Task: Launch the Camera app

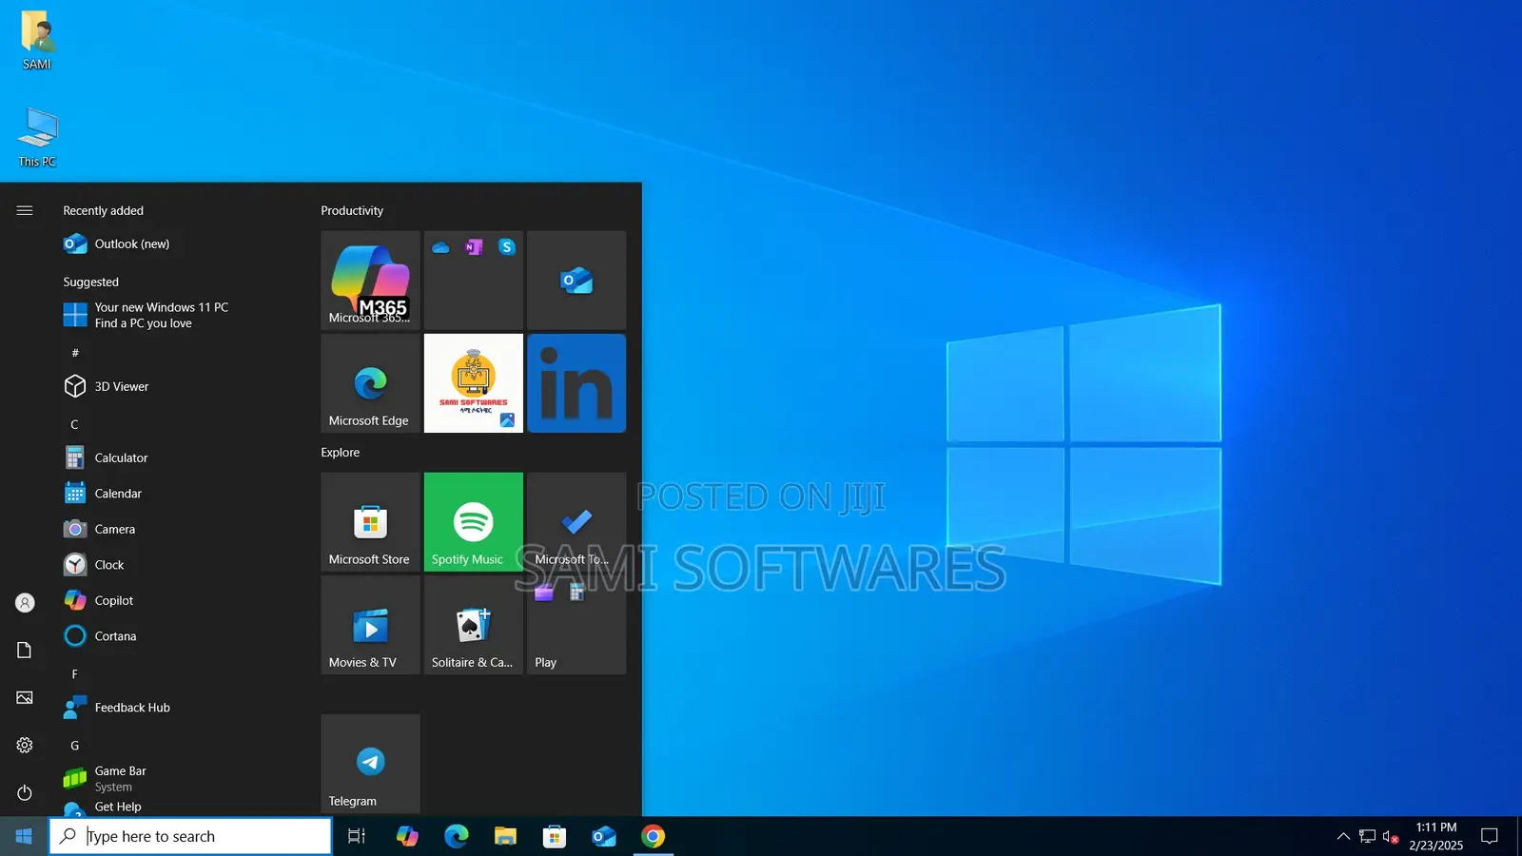Action: point(114,529)
